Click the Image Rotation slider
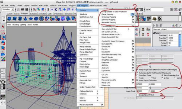Screen dimensions: 182x109 161,88
